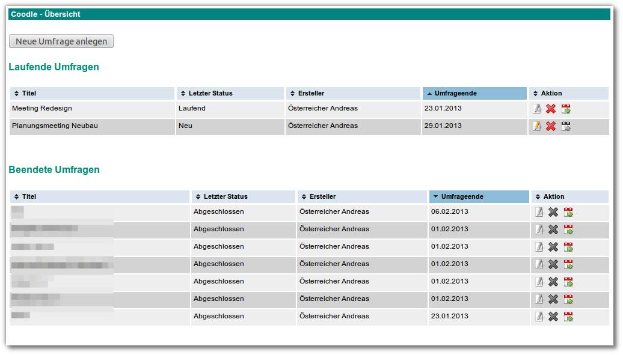Click calendar icon for finished survey dated 06.02.2013
This screenshot has height=355, width=623.
click(568, 212)
